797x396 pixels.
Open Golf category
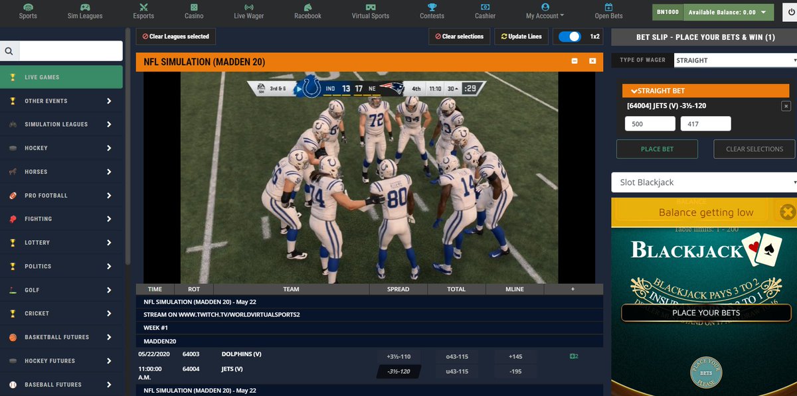coord(62,290)
